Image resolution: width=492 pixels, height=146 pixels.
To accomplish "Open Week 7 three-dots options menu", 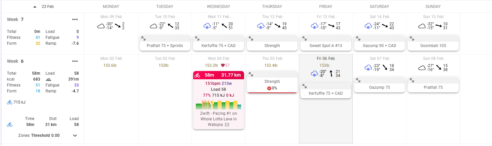I will pyautogui.click(x=75, y=19).
